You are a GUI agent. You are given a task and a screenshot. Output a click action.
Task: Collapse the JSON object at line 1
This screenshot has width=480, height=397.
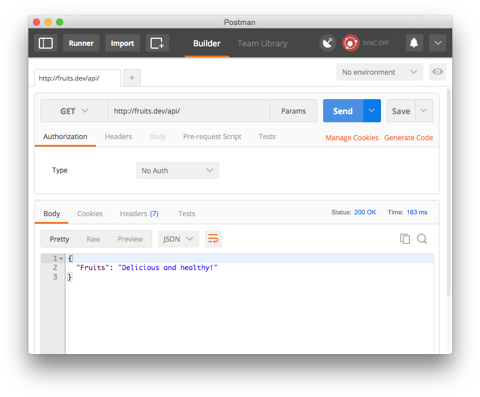pos(61,258)
